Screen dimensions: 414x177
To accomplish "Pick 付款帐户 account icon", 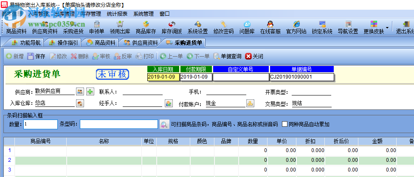I will 250,103.
